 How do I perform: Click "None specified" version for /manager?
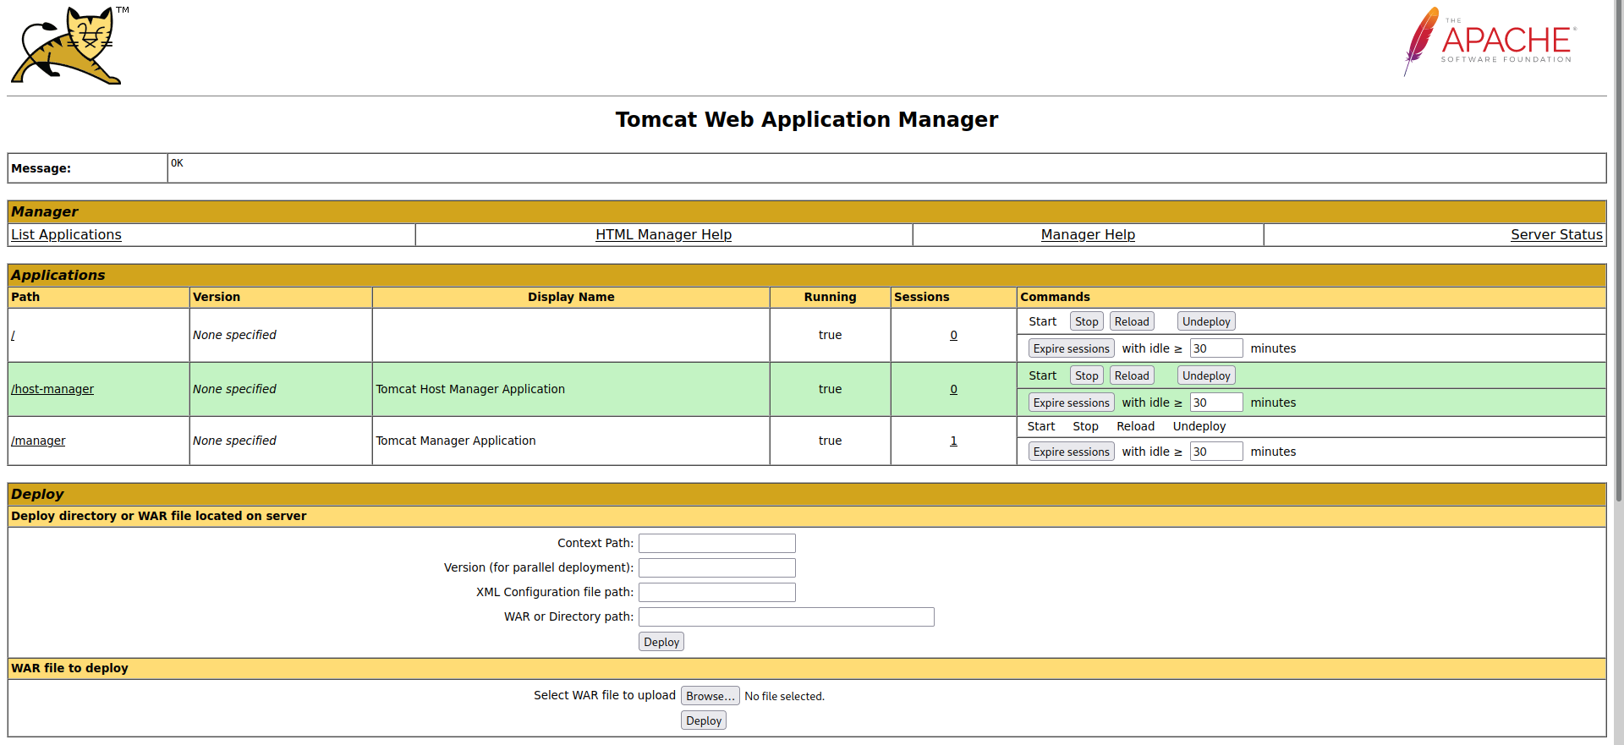[234, 441]
